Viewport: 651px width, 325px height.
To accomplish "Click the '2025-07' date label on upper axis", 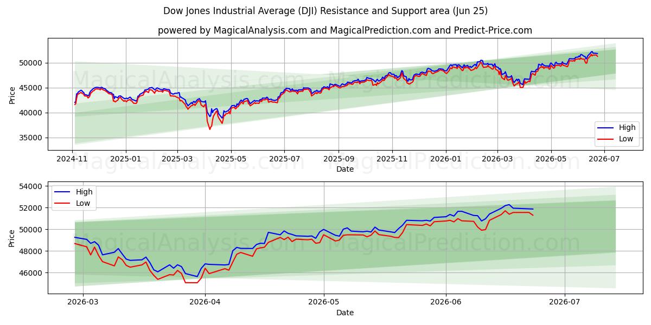I will (x=284, y=159).
